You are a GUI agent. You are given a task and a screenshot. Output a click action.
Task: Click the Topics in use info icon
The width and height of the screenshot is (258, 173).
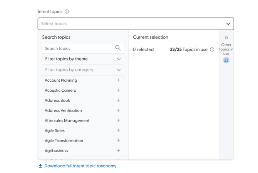[x=212, y=49]
